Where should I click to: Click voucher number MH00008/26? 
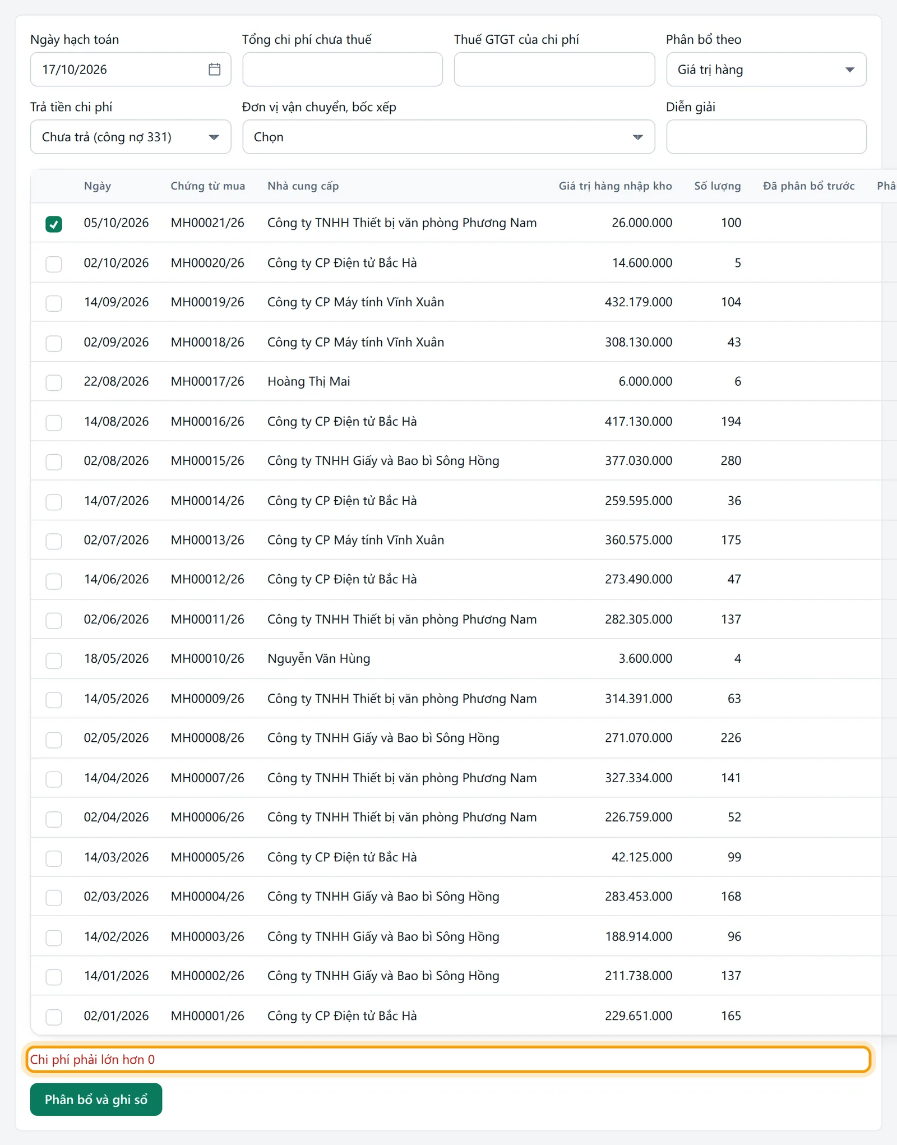(207, 738)
